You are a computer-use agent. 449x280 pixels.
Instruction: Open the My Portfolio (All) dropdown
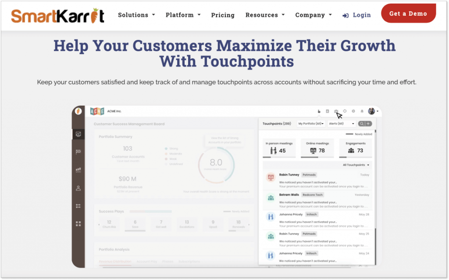[311, 124]
